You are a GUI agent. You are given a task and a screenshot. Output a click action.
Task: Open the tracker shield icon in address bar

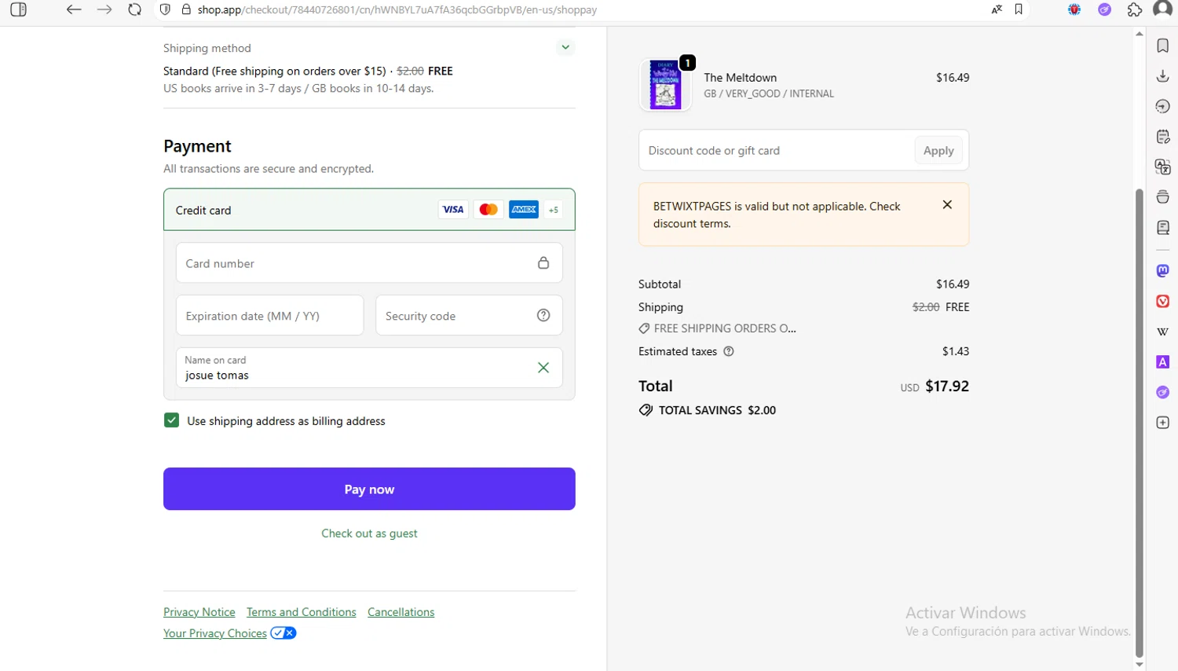165,9
